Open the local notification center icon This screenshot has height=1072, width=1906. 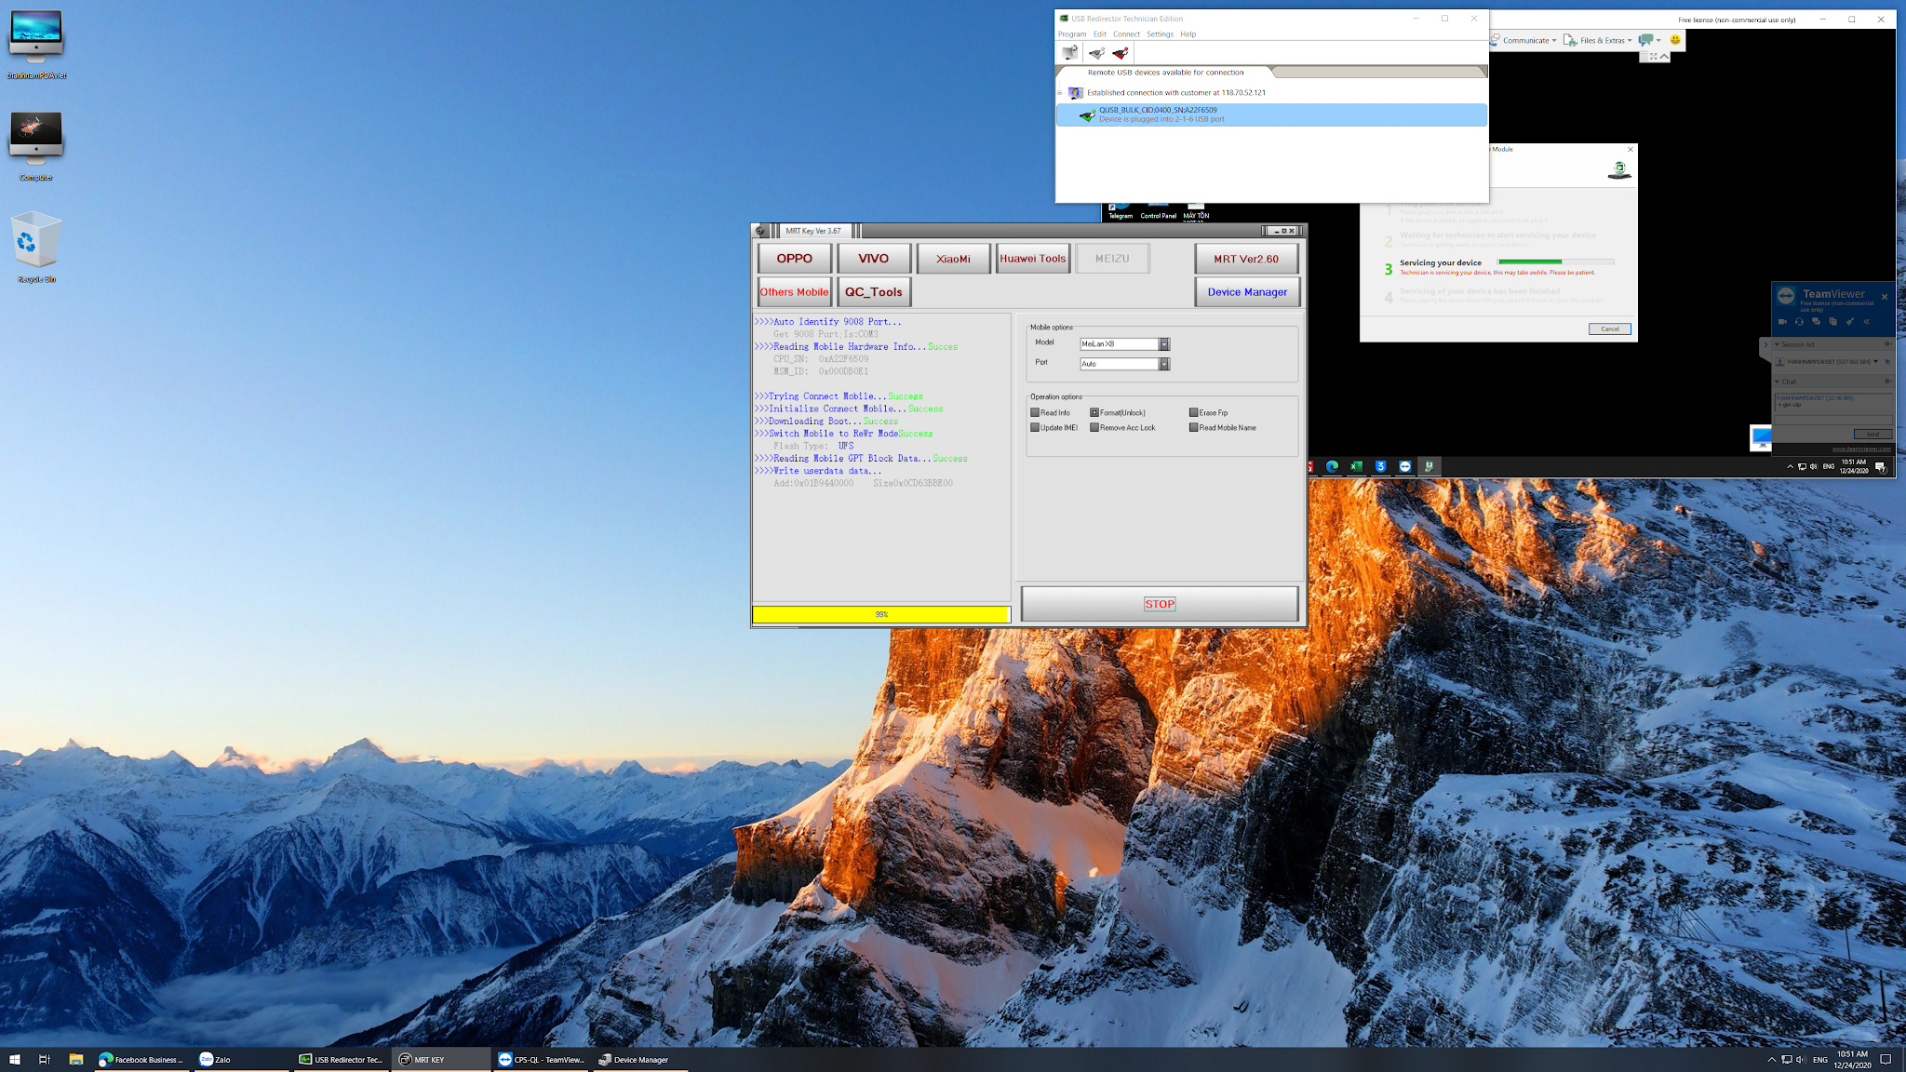pos(1886,1059)
